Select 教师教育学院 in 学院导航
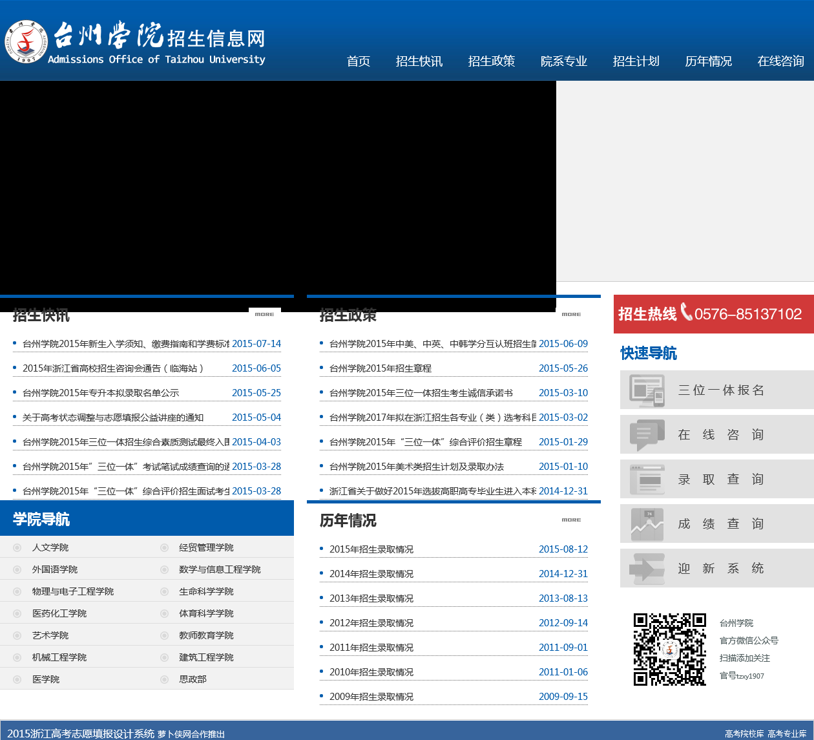The image size is (814, 740). click(206, 635)
